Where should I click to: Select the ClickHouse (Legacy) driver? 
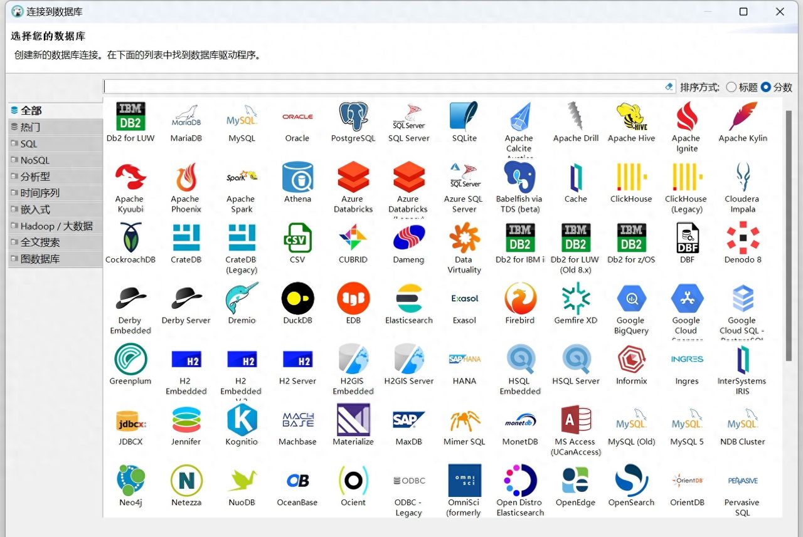click(687, 177)
